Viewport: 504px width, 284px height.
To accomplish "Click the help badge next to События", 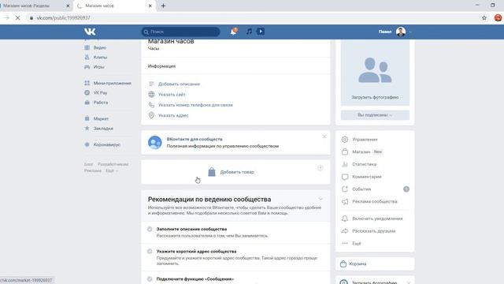I will pos(406,189).
